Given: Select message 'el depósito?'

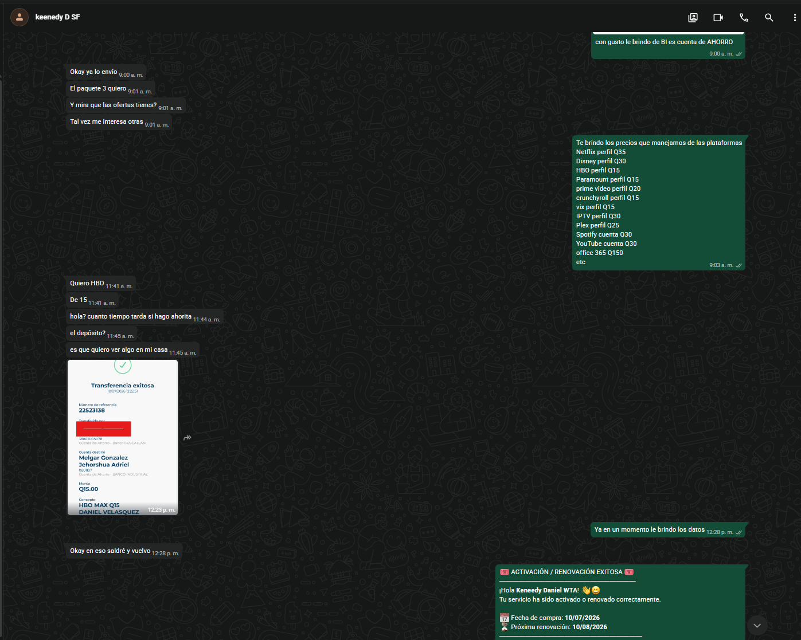Looking at the screenshot, I should [x=101, y=333].
